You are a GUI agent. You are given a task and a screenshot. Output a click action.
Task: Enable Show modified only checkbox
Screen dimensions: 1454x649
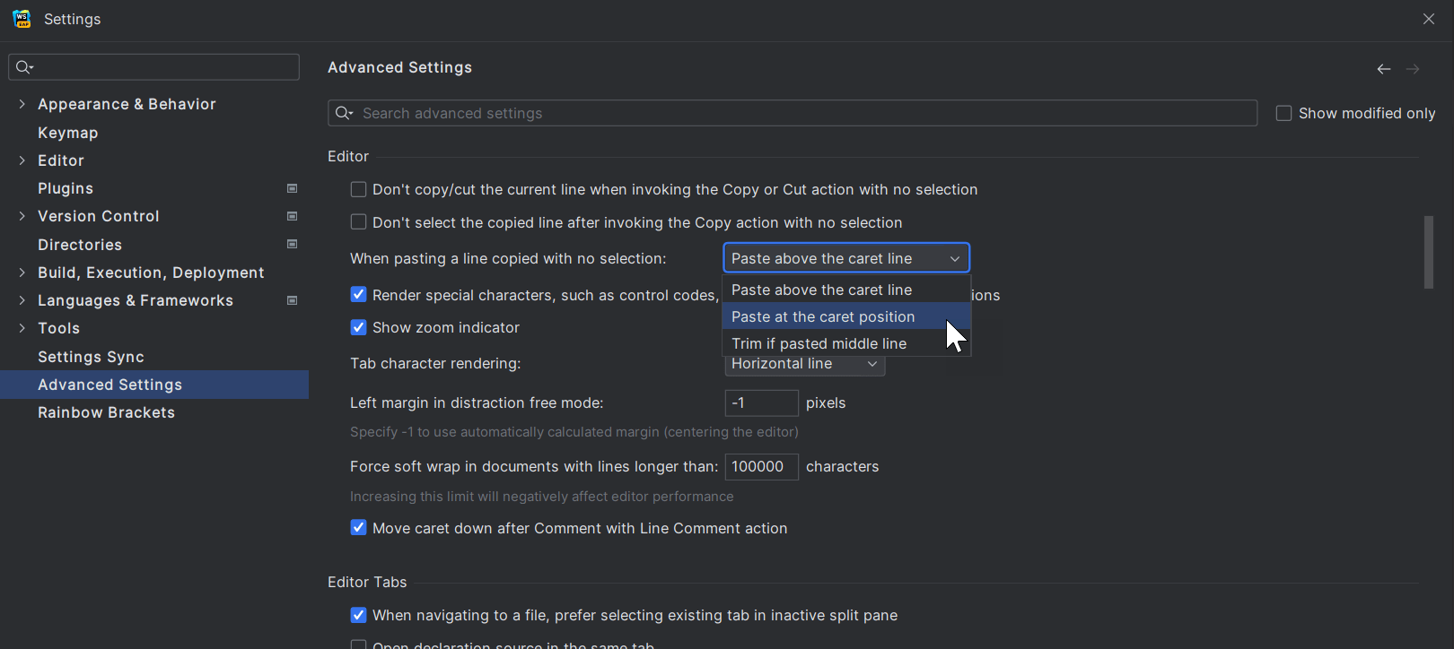(x=1283, y=113)
